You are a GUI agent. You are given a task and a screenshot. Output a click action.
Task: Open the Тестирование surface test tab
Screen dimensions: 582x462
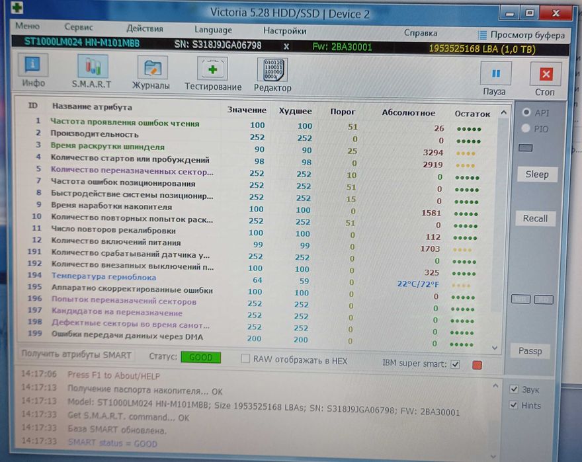pos(213,74)
